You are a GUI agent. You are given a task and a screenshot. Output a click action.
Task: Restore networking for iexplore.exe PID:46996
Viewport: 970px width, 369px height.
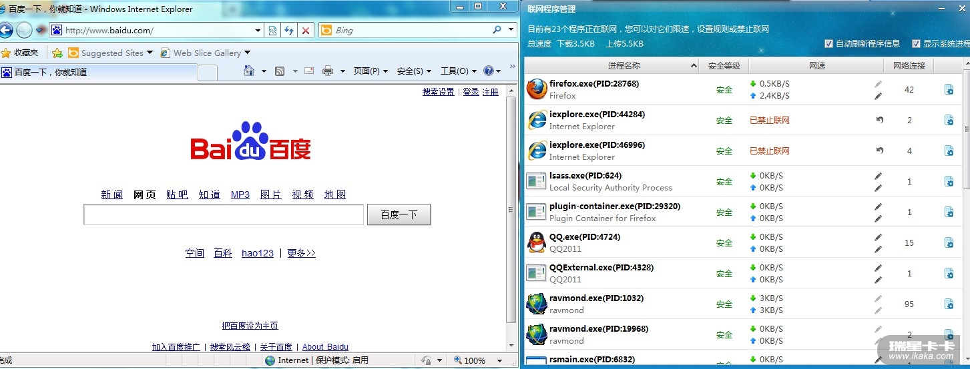click(879, 151)
